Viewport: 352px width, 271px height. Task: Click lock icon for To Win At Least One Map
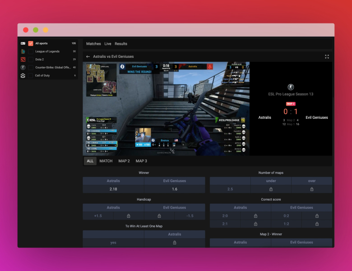[175, 243]
